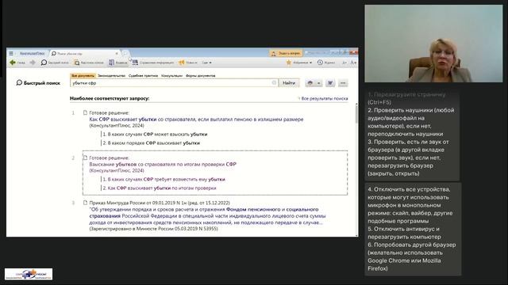Click the presenter webcam video thumbnail

(433, 44)
